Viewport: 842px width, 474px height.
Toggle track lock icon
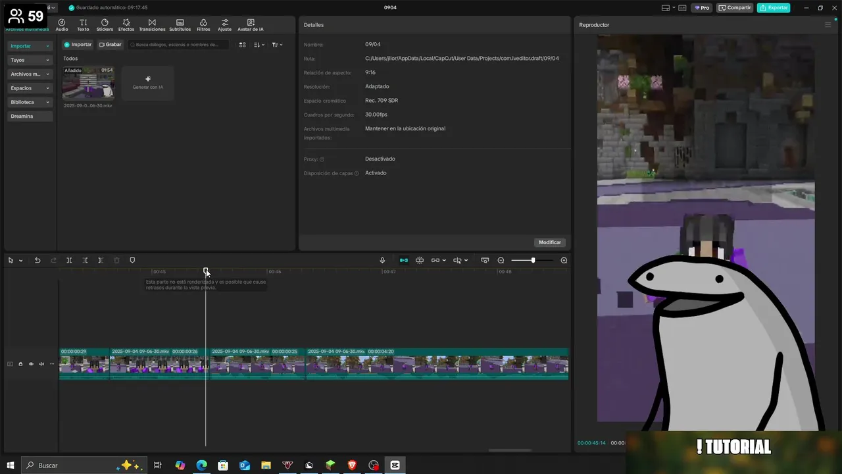pyautogui.click(x=20, y=364)
